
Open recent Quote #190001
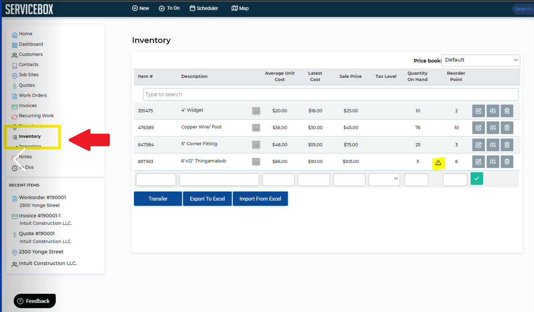pyautogui.click(x=37, y=234)
